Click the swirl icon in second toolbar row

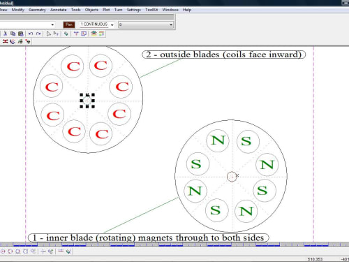(x=13, y=41)
